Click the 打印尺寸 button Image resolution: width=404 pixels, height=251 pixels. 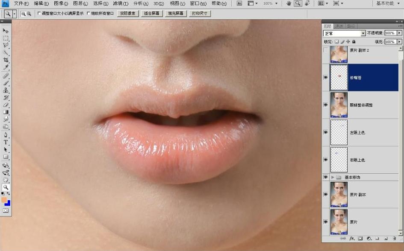[200, 13]
